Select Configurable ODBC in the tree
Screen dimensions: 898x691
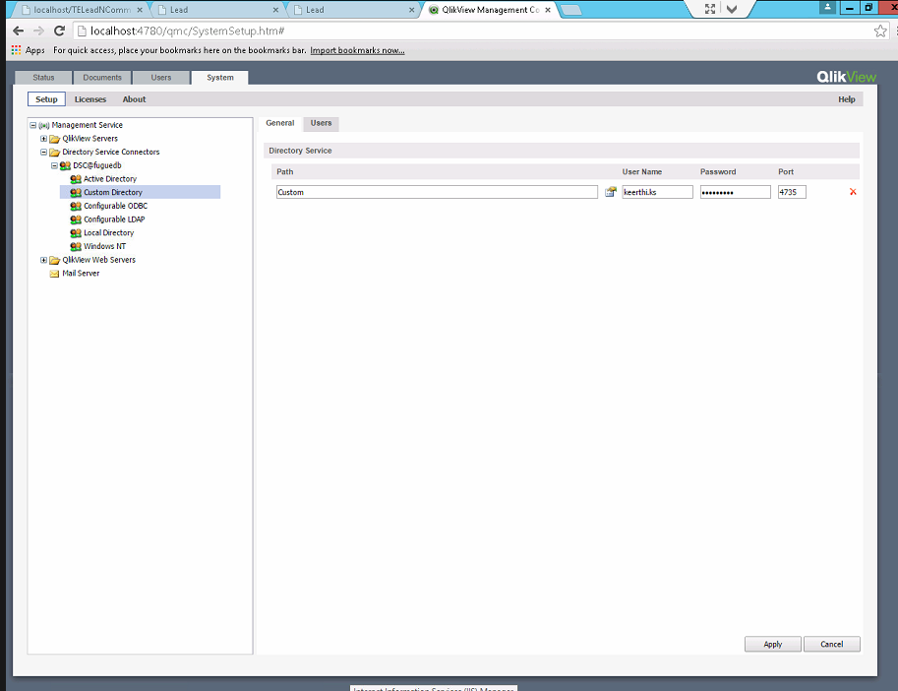click(x=116, y=207)
